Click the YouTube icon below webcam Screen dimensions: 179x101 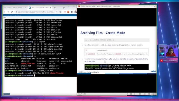pos(161,61)
